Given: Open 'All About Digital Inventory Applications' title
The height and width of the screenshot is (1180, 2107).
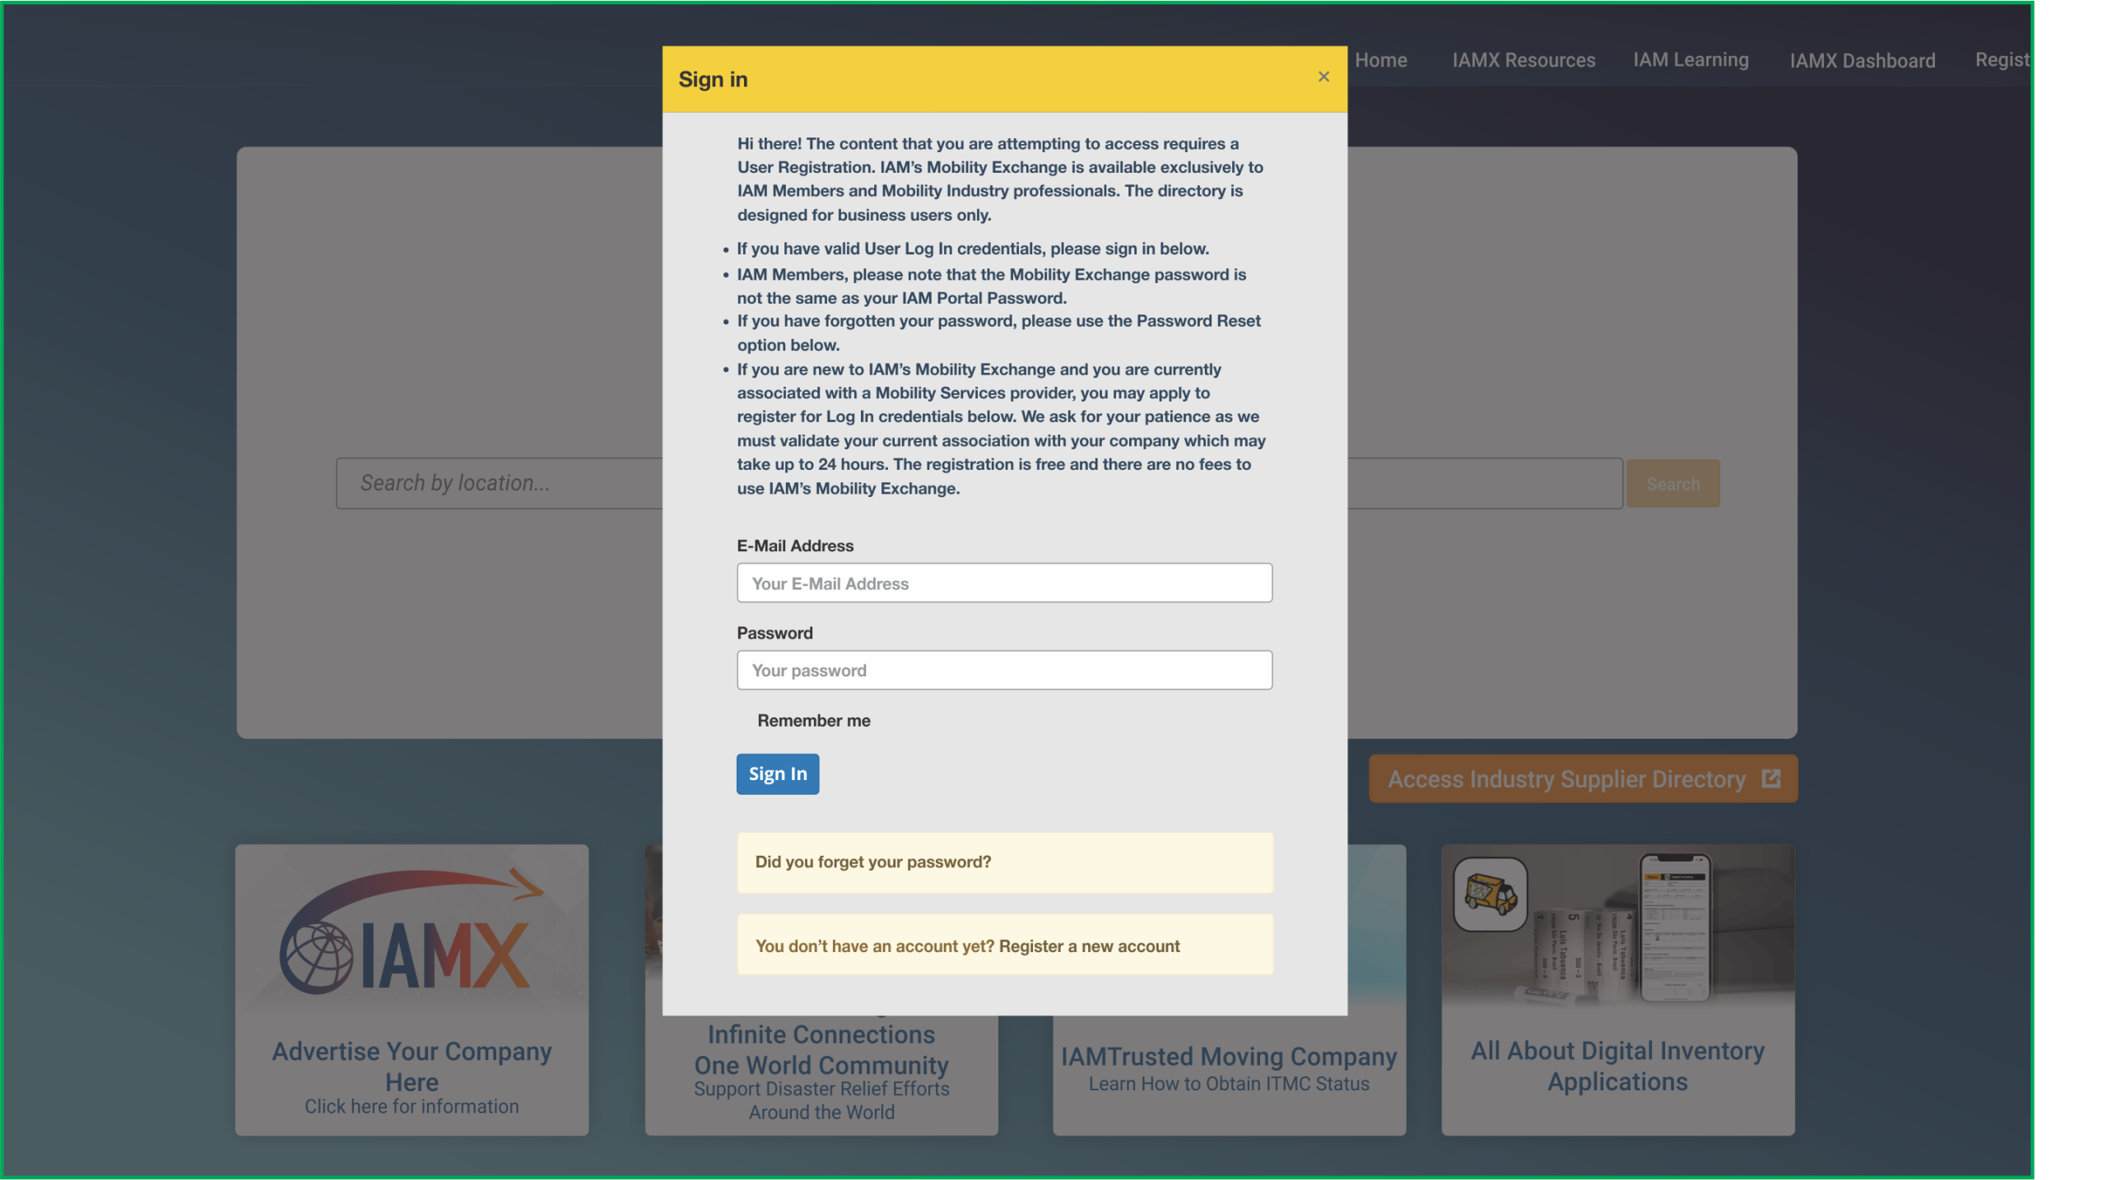Looking at the screenshot, I should click(1616, 1066).
